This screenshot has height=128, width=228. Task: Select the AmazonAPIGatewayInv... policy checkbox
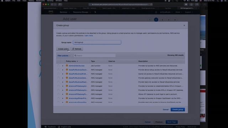point(58,90)
